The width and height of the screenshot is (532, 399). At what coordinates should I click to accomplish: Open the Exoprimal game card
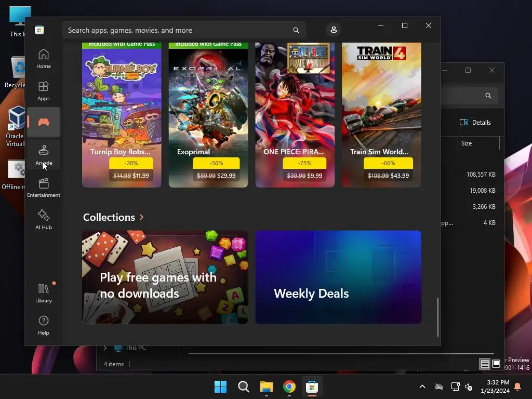(208, 115)
